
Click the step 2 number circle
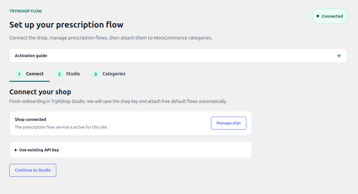(60, 74)
